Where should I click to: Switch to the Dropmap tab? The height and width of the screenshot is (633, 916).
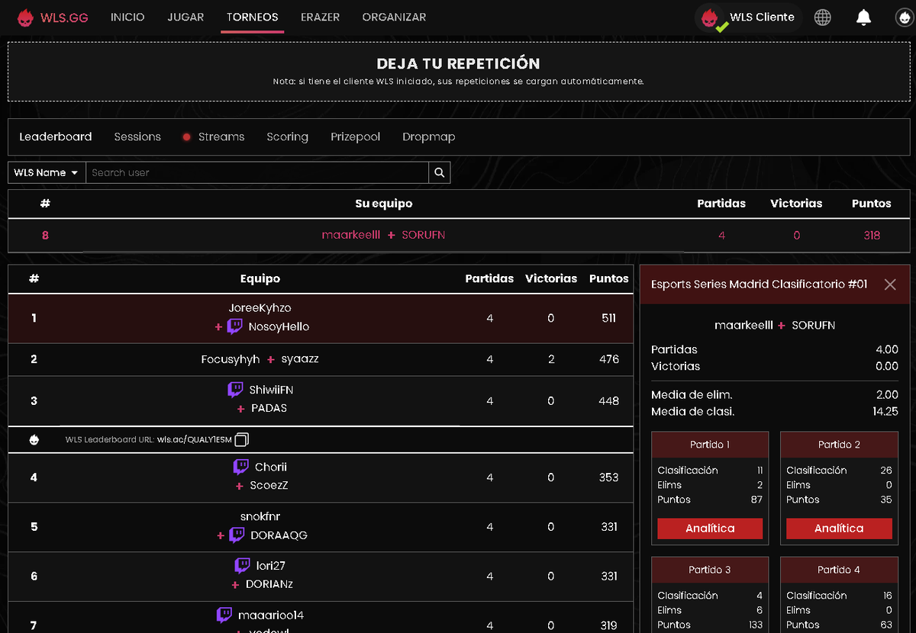429,137
